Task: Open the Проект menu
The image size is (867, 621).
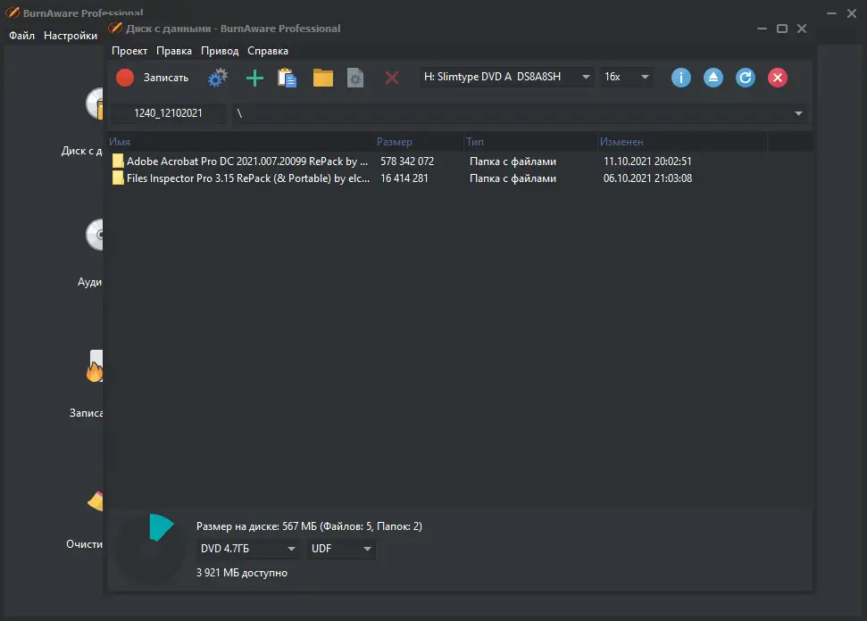Action: coord(129,51)
